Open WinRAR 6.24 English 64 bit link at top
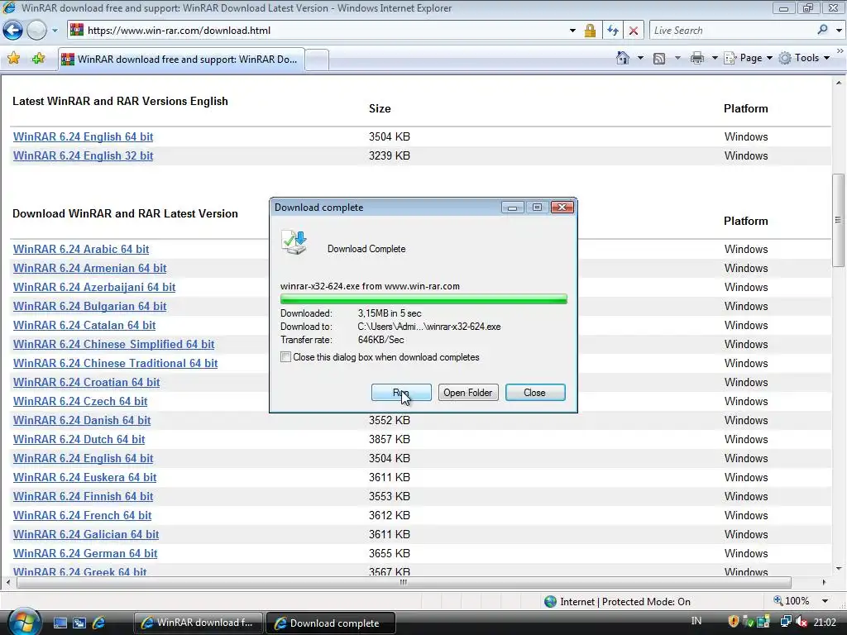The width and height of the screenshot is (847, 635). (x=84, y=136)
